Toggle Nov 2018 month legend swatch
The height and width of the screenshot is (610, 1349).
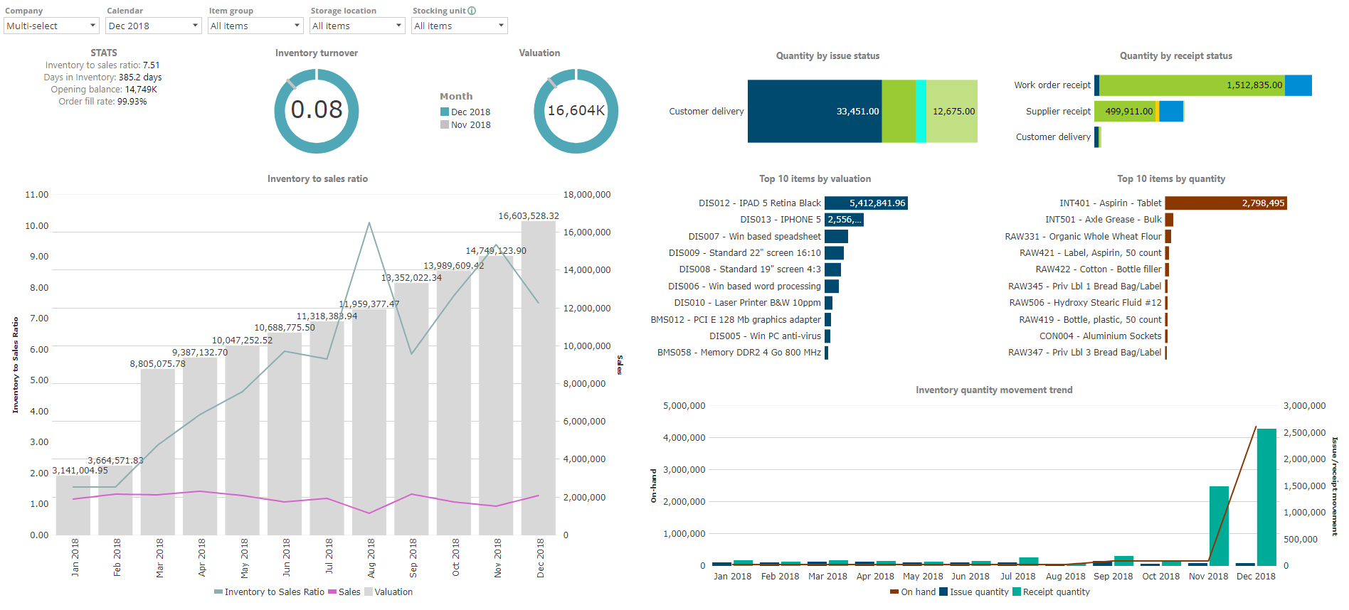(x=445, y=124)
